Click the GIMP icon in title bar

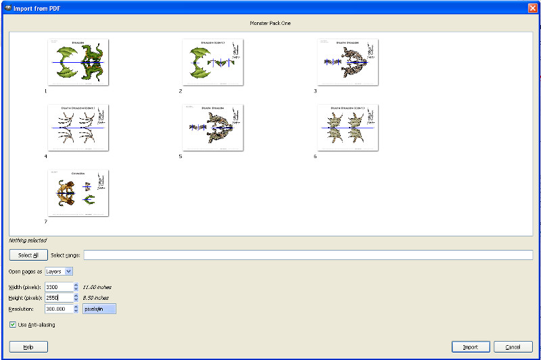7,7
